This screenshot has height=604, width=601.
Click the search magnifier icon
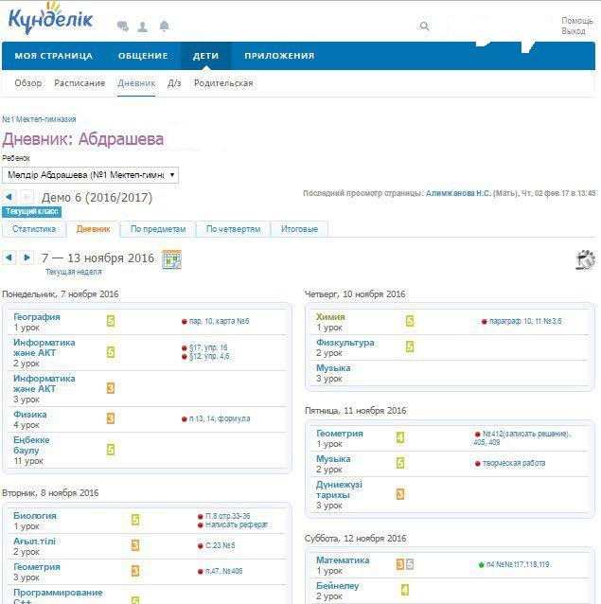[x=425, y=27]
